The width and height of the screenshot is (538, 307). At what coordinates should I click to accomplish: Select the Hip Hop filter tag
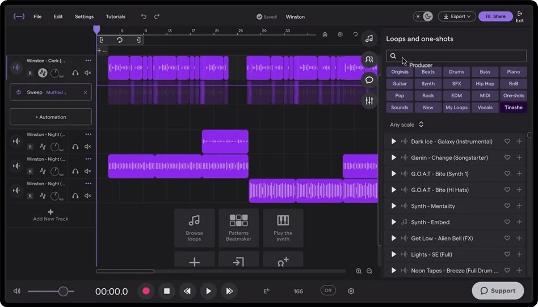pos(485,83)
